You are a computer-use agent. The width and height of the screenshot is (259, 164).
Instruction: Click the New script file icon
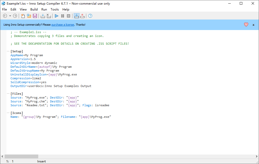pos(23,16)
